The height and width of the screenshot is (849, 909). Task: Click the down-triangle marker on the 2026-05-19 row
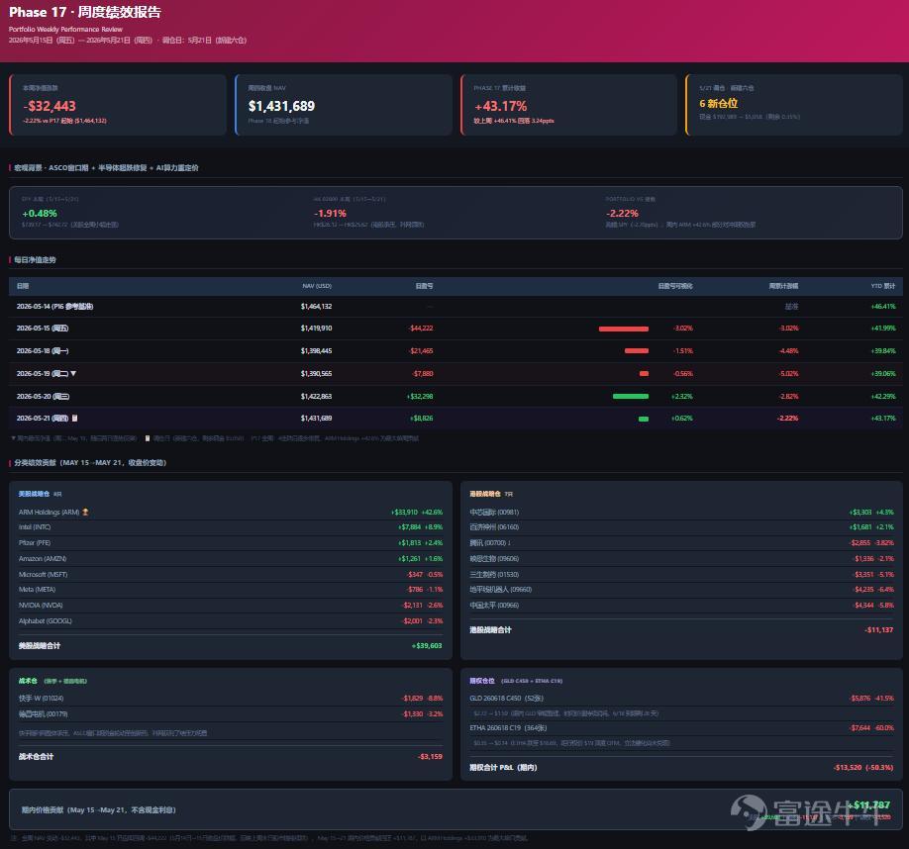click(73, 373)
